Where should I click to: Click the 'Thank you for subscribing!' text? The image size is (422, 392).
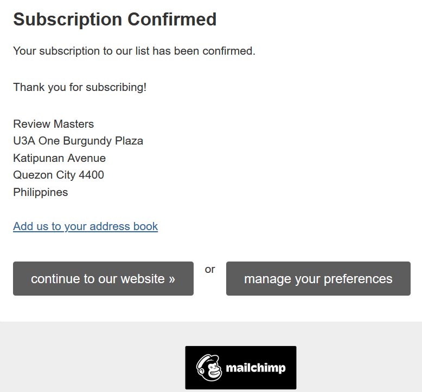click(x=80, y=87)
